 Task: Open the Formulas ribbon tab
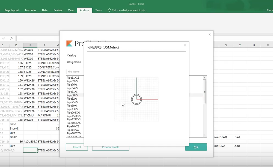tap(30, 10)
